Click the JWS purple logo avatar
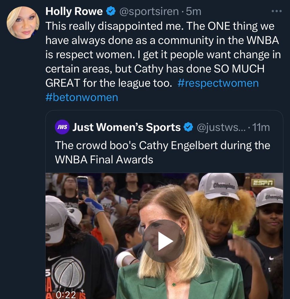This screenshot has width=290, height=299. coord(62,128)
